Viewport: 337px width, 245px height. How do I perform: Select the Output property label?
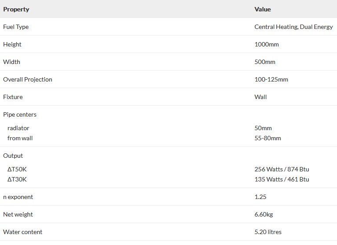coord(13,156)
